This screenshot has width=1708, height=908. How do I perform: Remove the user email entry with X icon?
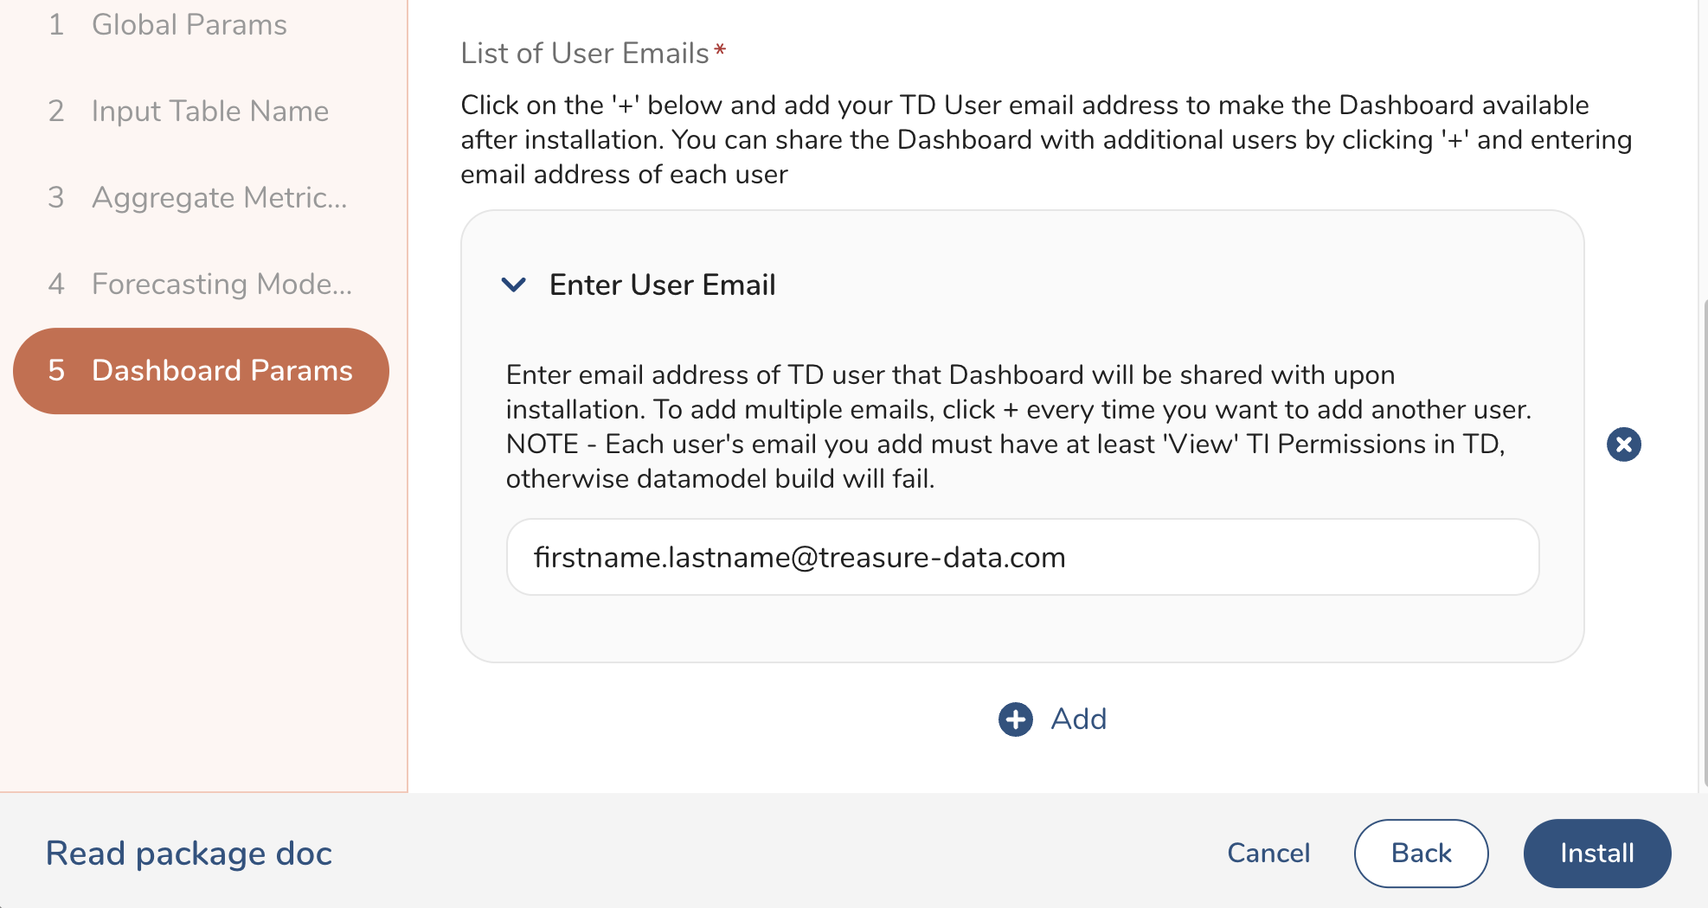pos(1623,444)
